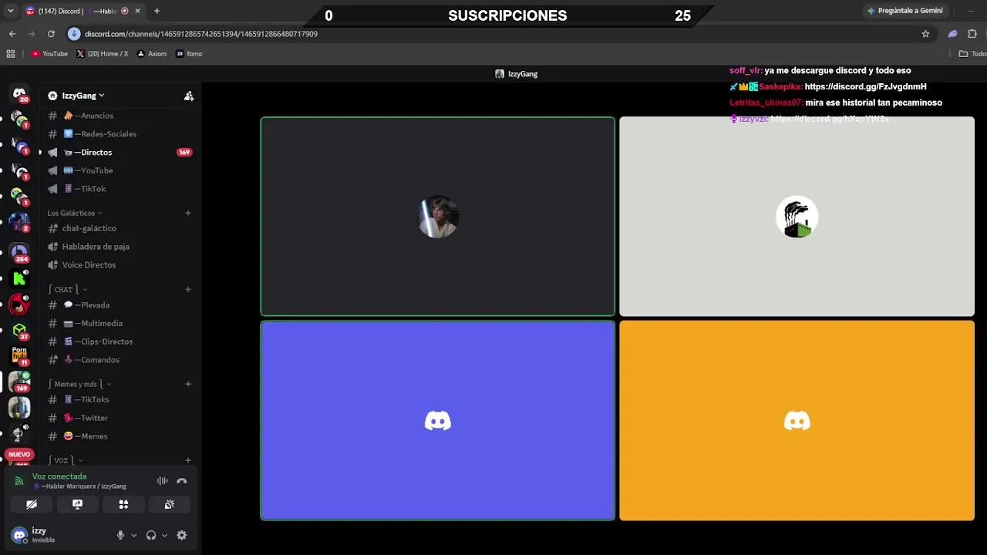Viewport: 987px width, 555px height.
Task: Add a channel to the CHAT category
Action: point(188,289)
